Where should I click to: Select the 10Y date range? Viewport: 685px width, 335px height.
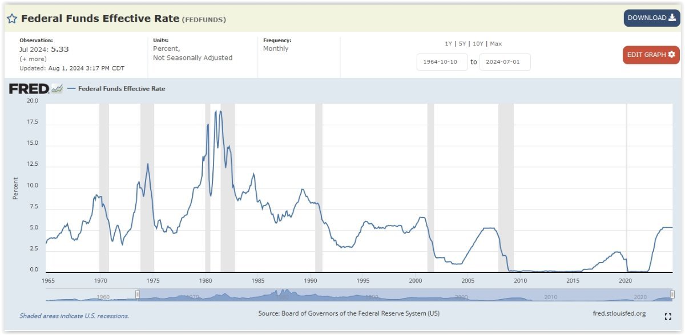coord(478,44)
